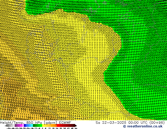
Task: Click the dark maroon right arrow of legend
Action: pos(76,126)
